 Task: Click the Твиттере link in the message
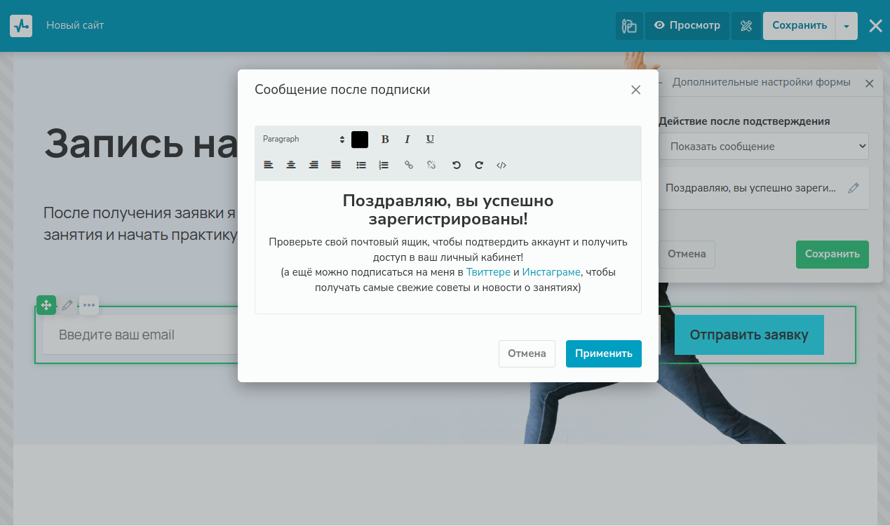coord(488,272)
